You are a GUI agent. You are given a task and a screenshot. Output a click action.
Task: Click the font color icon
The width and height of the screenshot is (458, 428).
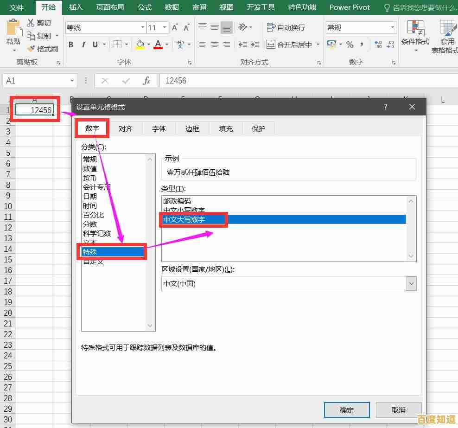[x=158, y=45]
